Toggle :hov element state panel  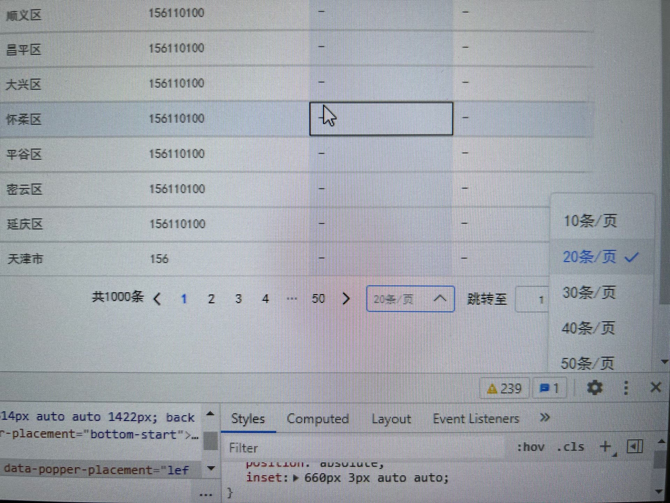530,447
